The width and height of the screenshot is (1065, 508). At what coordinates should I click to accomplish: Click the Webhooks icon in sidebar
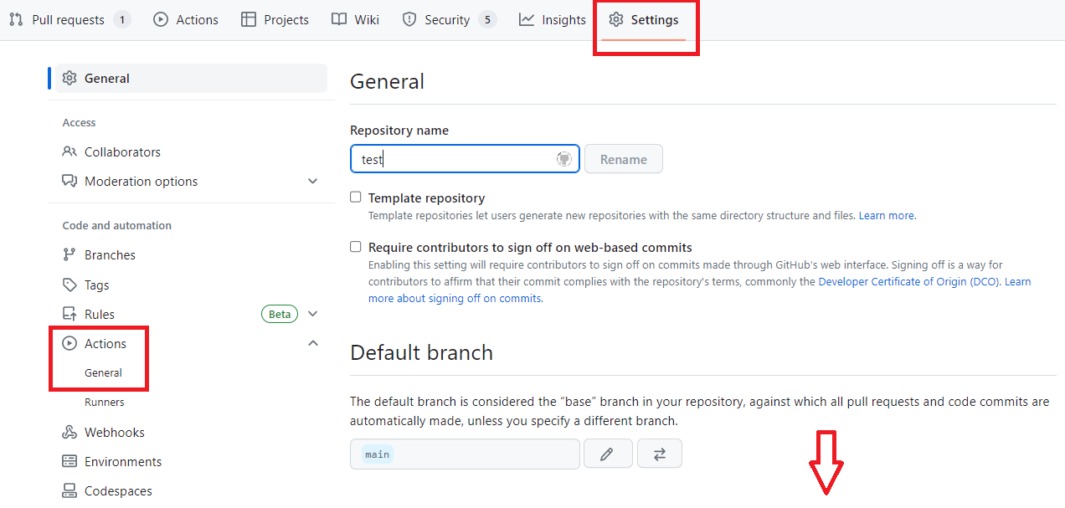click(69, 433)
